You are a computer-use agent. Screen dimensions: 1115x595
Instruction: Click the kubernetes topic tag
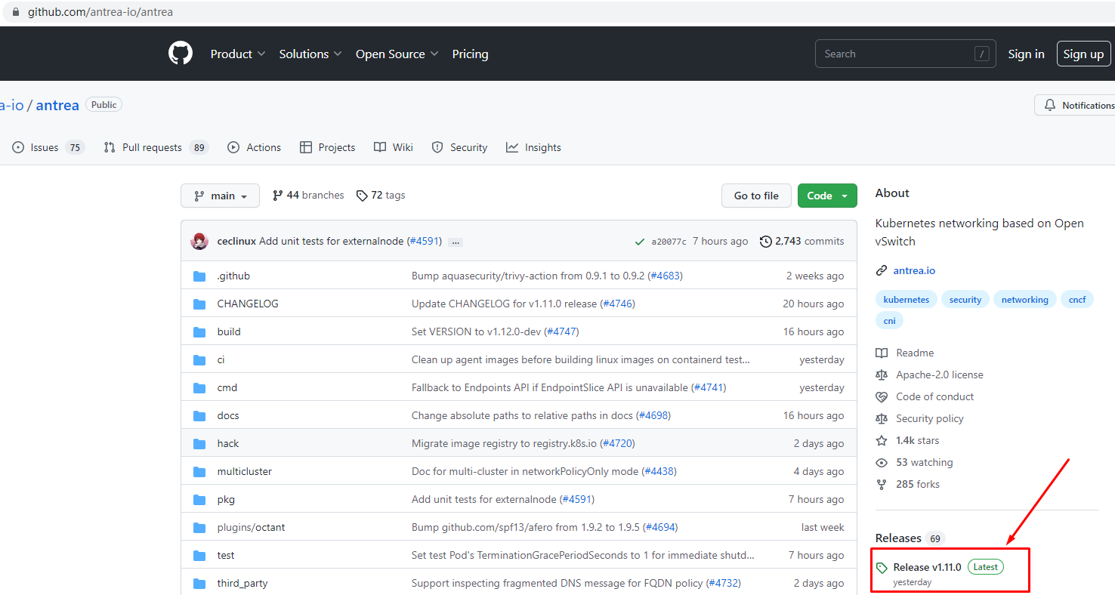(x=907, y=299)
